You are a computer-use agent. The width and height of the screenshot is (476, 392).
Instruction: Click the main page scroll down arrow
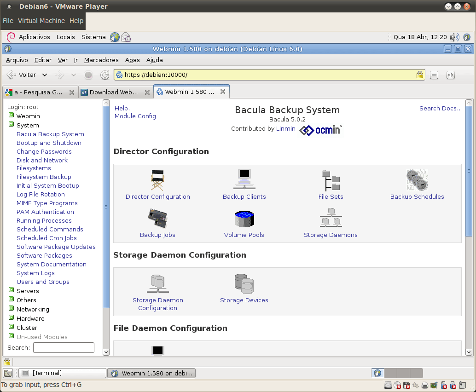click(x=469, y=352)
